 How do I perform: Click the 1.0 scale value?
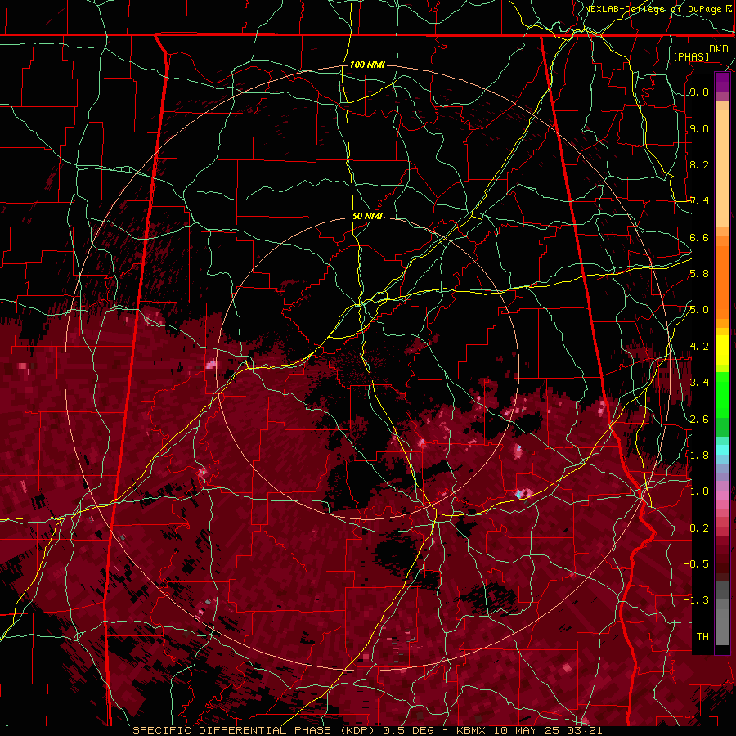pyautogui.click(x=699, y=491)
